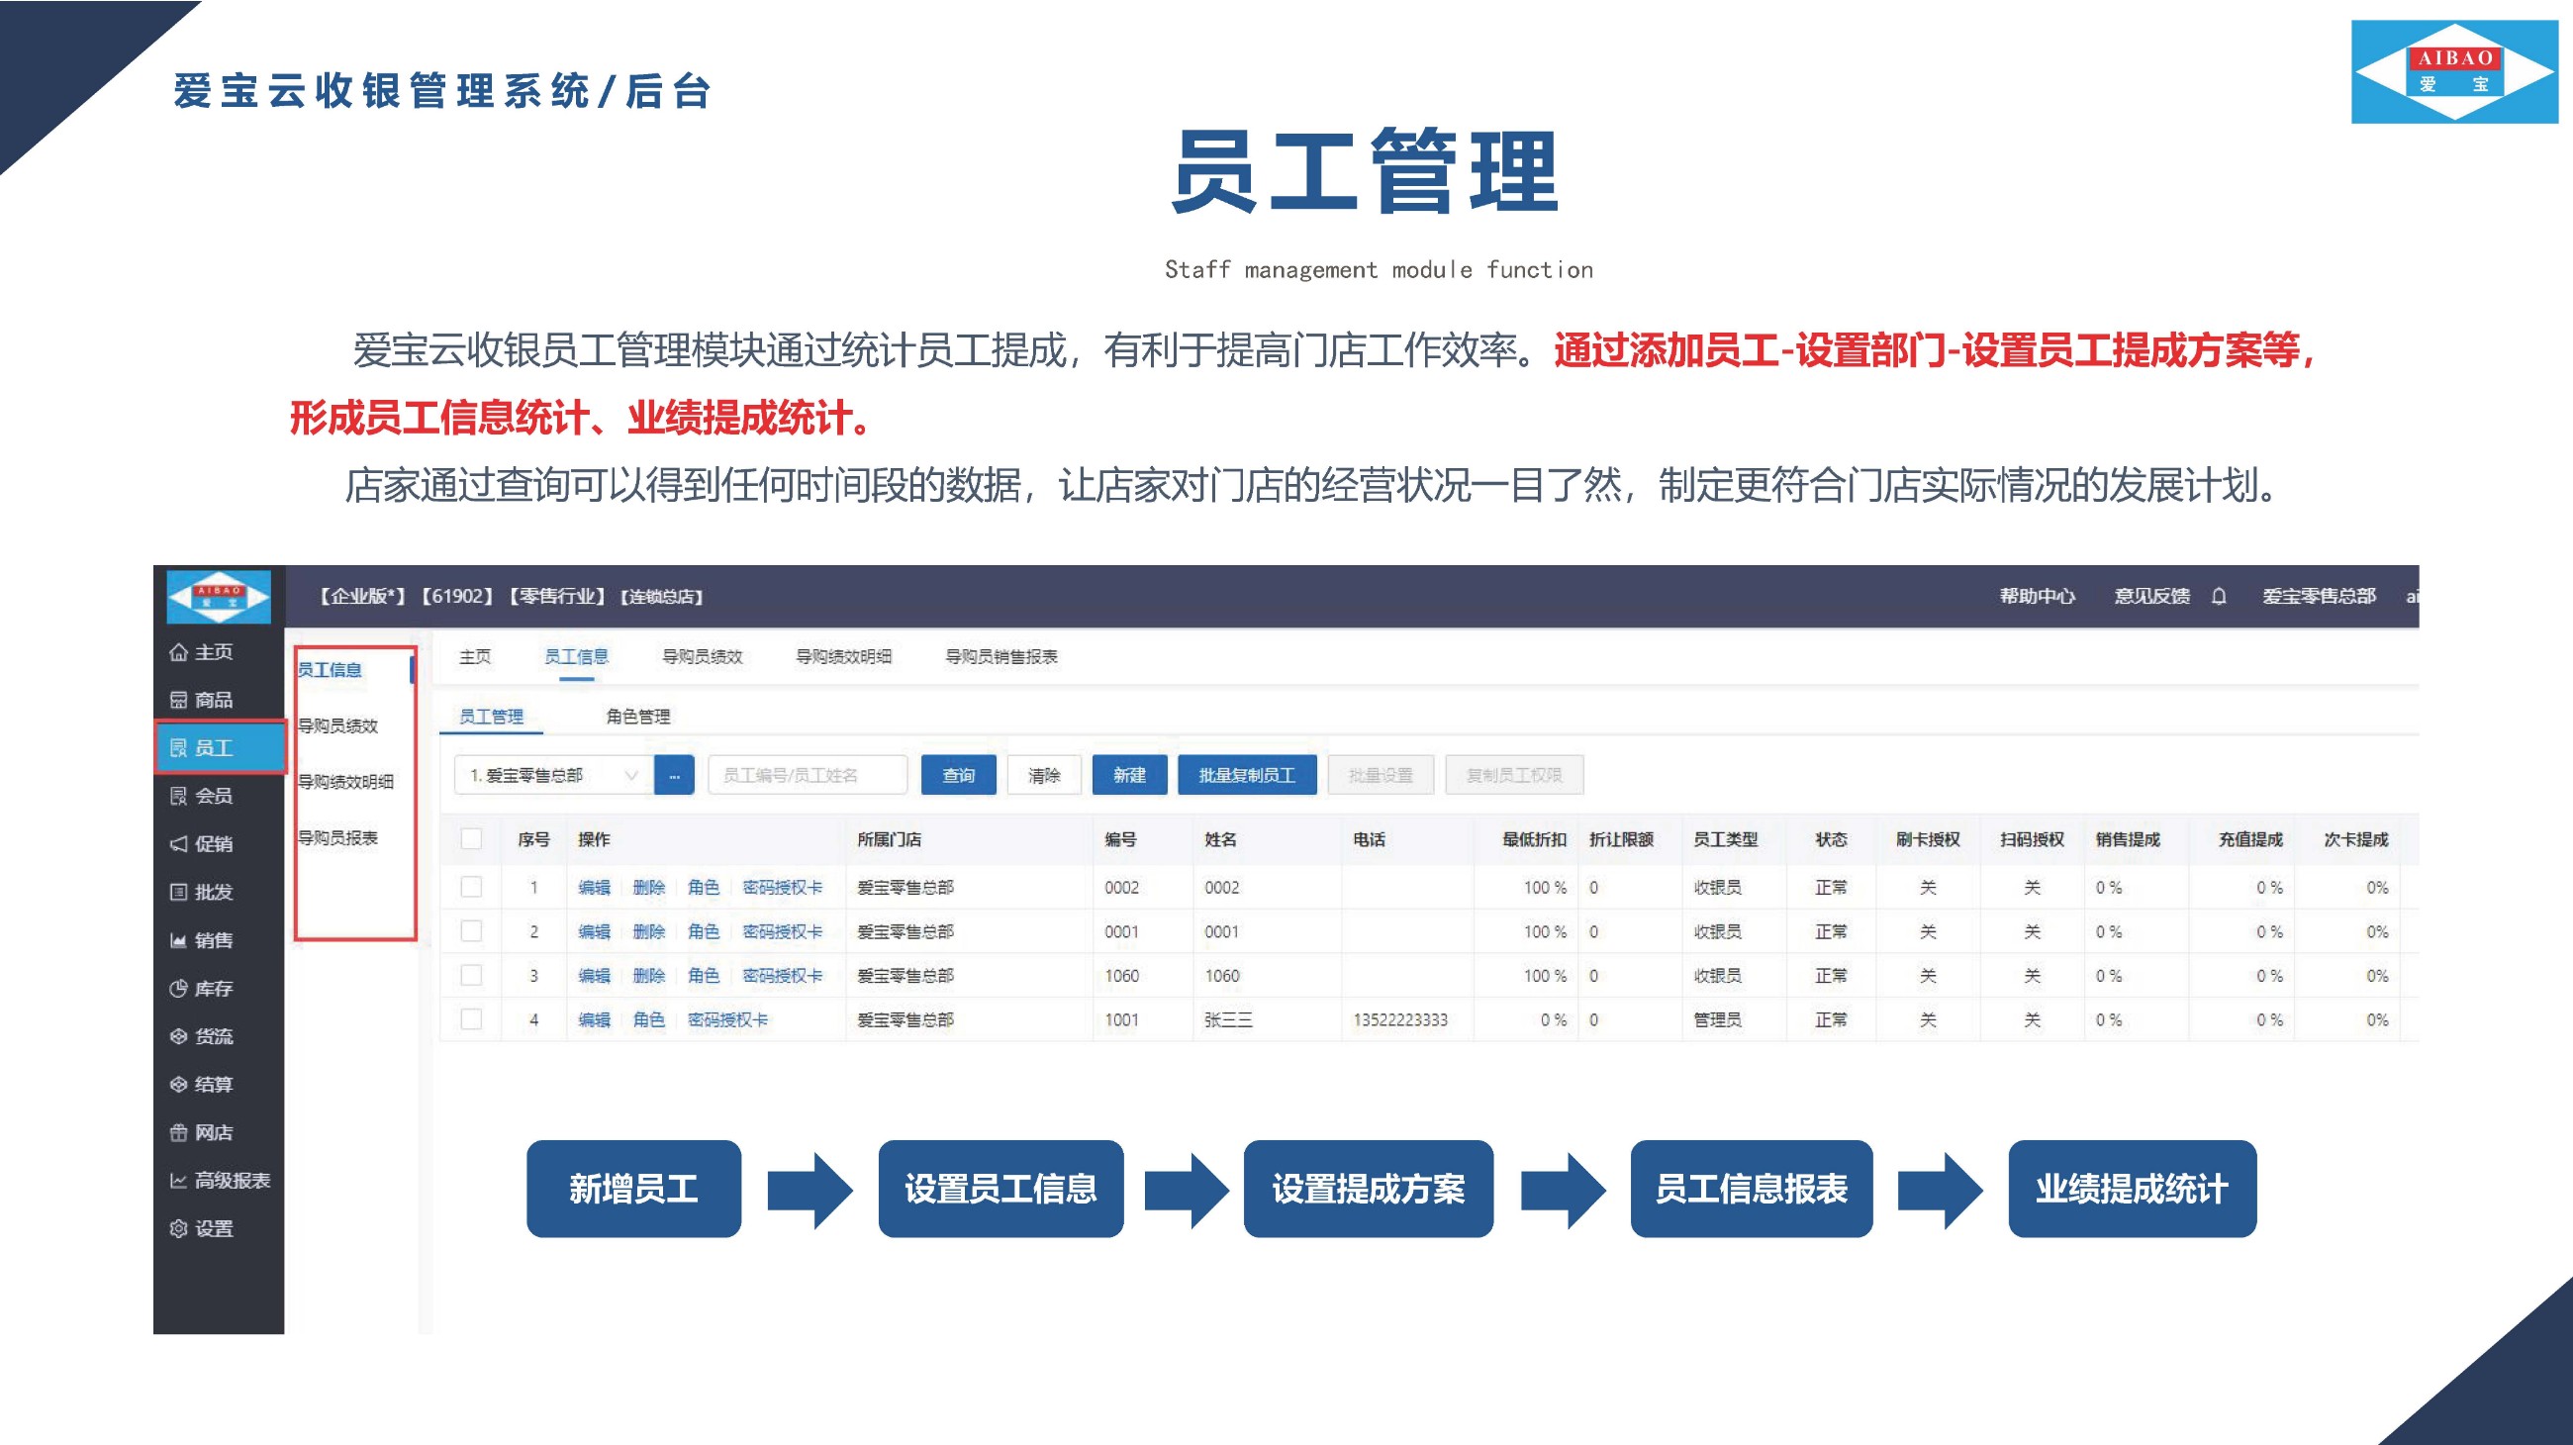Switch to the 主页 tab

(x=475, y=656)
